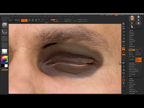Viewport: 144px width, 108px height.
Task: Expand the Layers subpalette
Action: click(130, 37)
